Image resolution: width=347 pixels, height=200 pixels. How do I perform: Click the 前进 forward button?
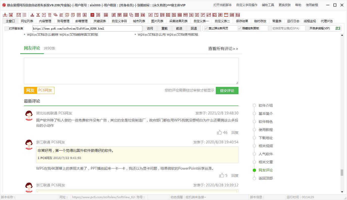coord(179,28)
